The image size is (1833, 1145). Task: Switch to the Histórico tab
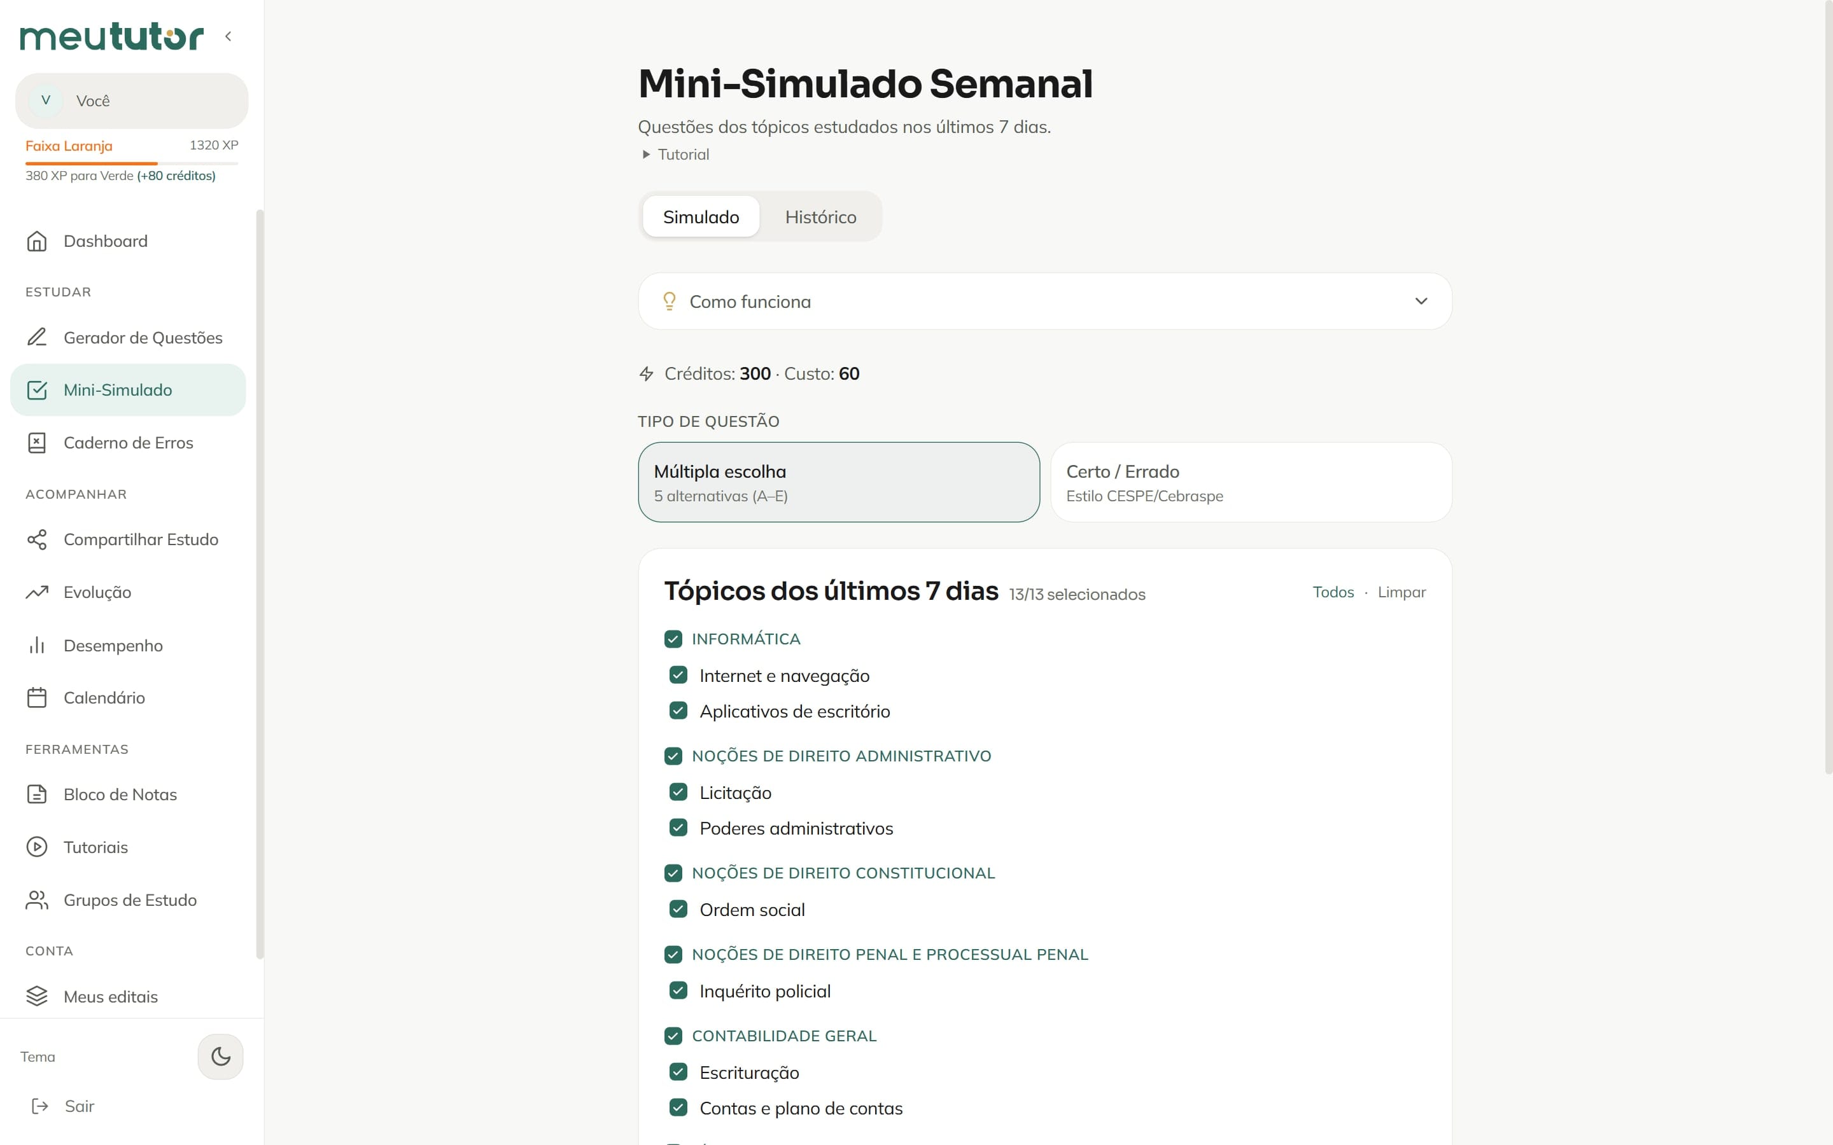(x=820, y=216)
